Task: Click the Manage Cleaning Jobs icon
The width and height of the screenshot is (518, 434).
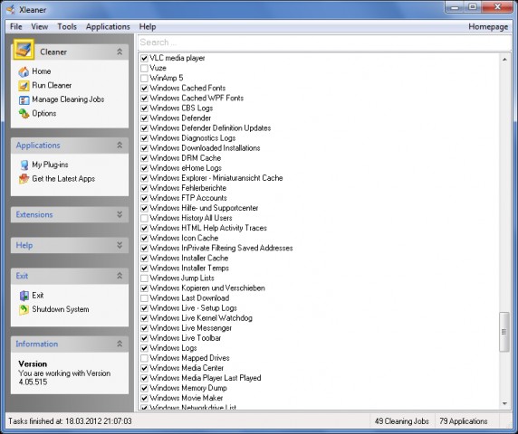Action: (24, 99)
